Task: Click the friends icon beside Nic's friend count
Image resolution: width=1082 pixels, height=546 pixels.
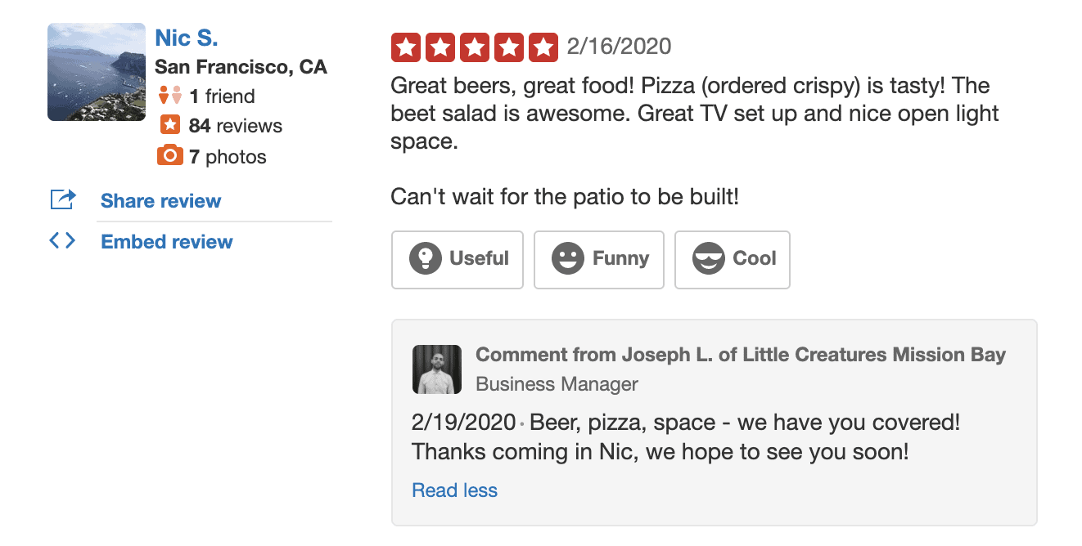Action: point(169,94)
